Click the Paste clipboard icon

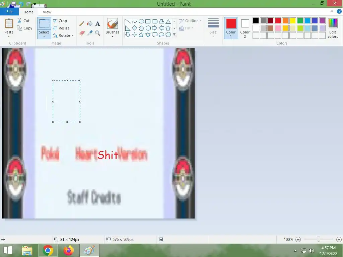pyautogui.click(x=9, y=23)
